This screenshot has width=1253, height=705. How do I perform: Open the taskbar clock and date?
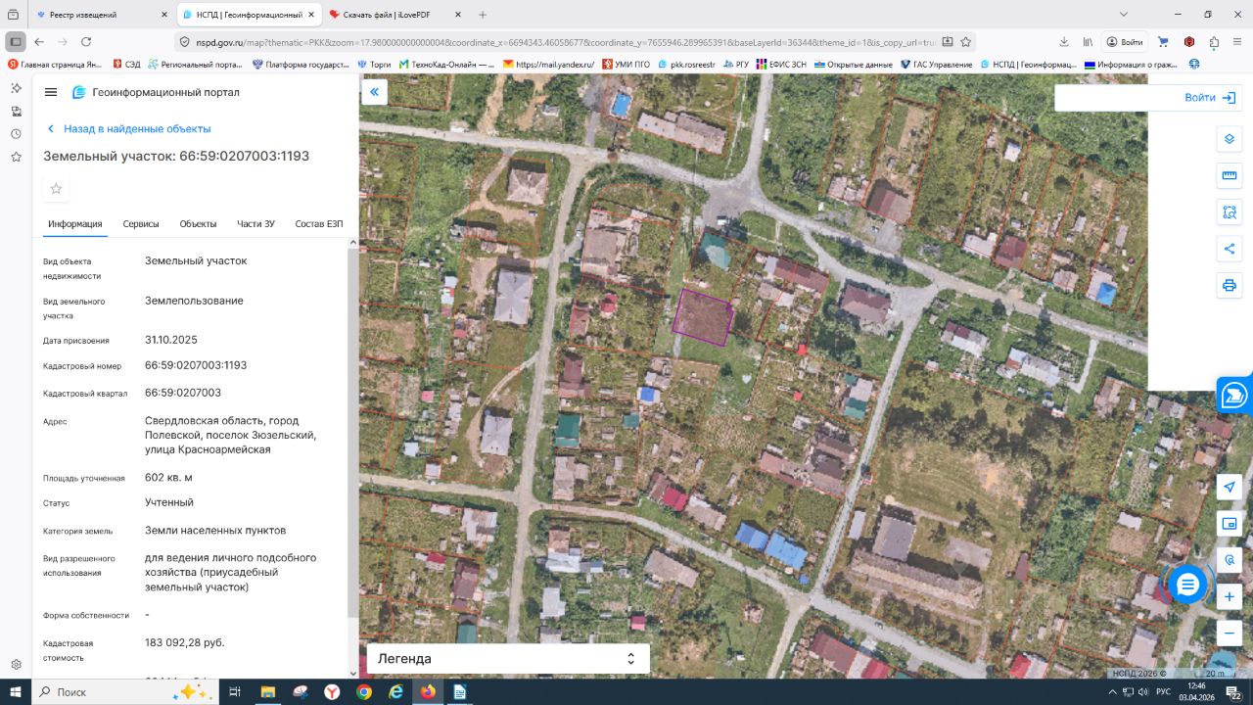pyautogui.click(x=1195, y=691)
